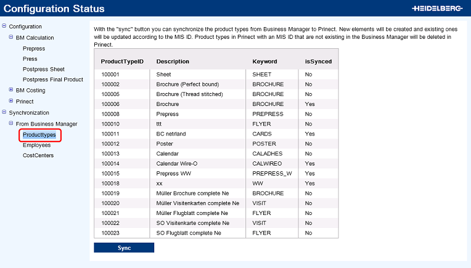Select Postpress Final Product item

pyautogui.click(x=52, y=80)
